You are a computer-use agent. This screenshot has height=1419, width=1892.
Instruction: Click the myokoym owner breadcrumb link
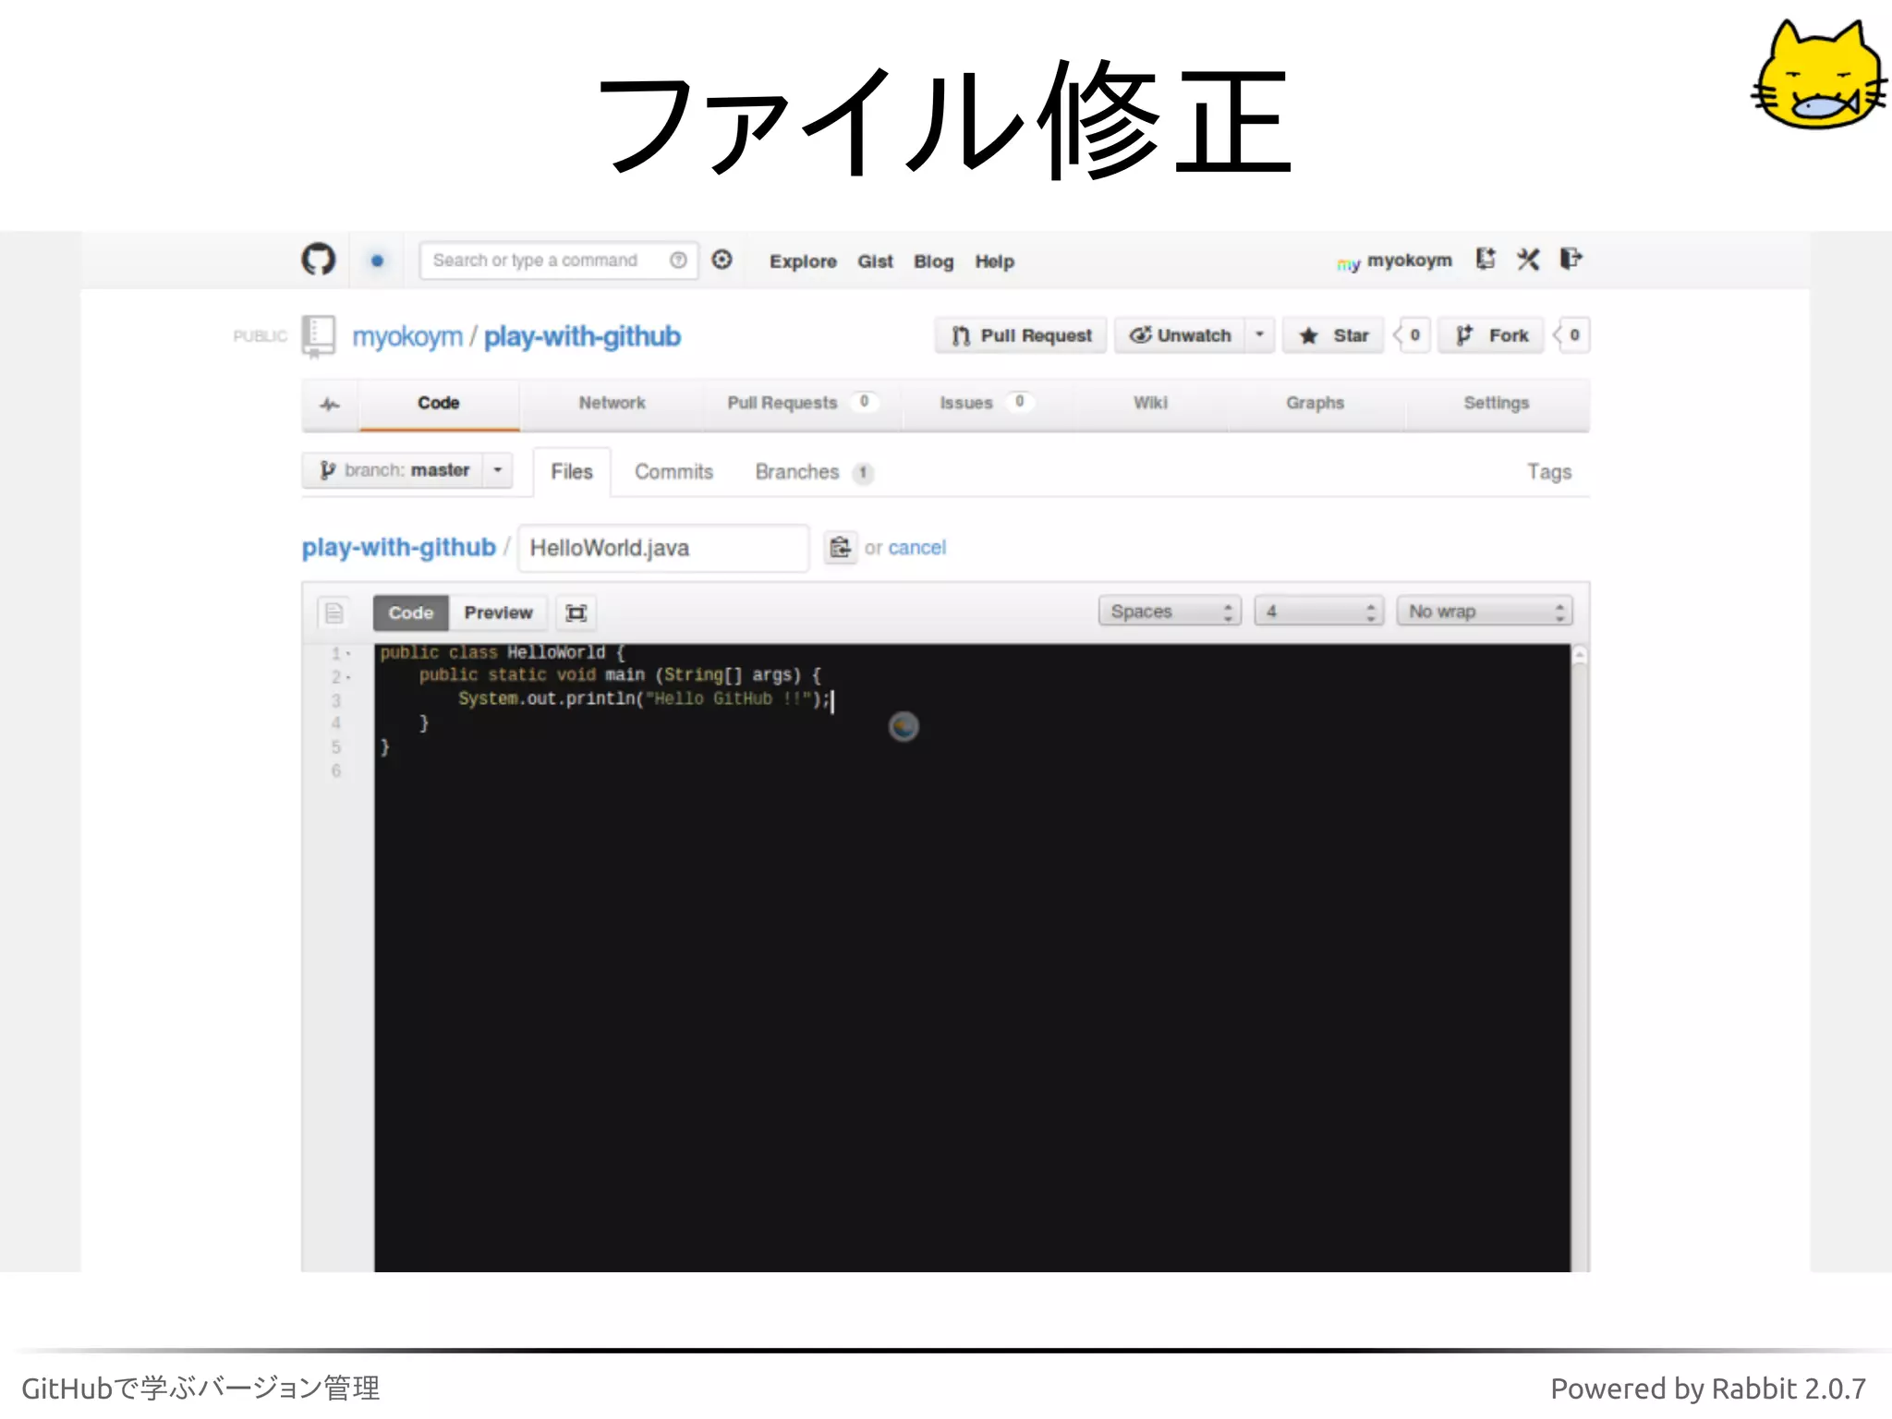tap(407, 336)
